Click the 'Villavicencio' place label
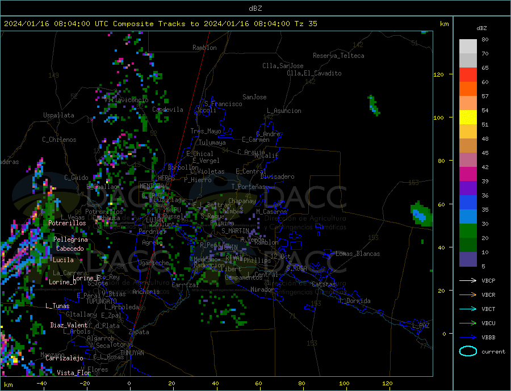Screen dimensions: 511x391 126,100
